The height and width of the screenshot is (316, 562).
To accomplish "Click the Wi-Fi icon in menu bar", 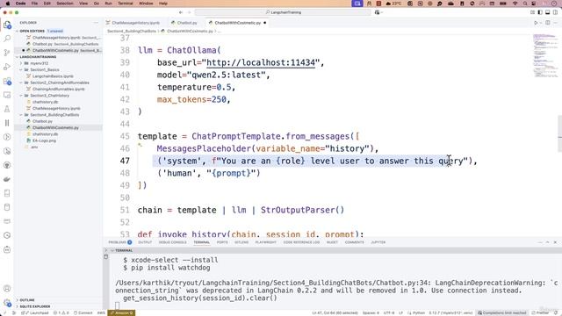I will [515, 4].
